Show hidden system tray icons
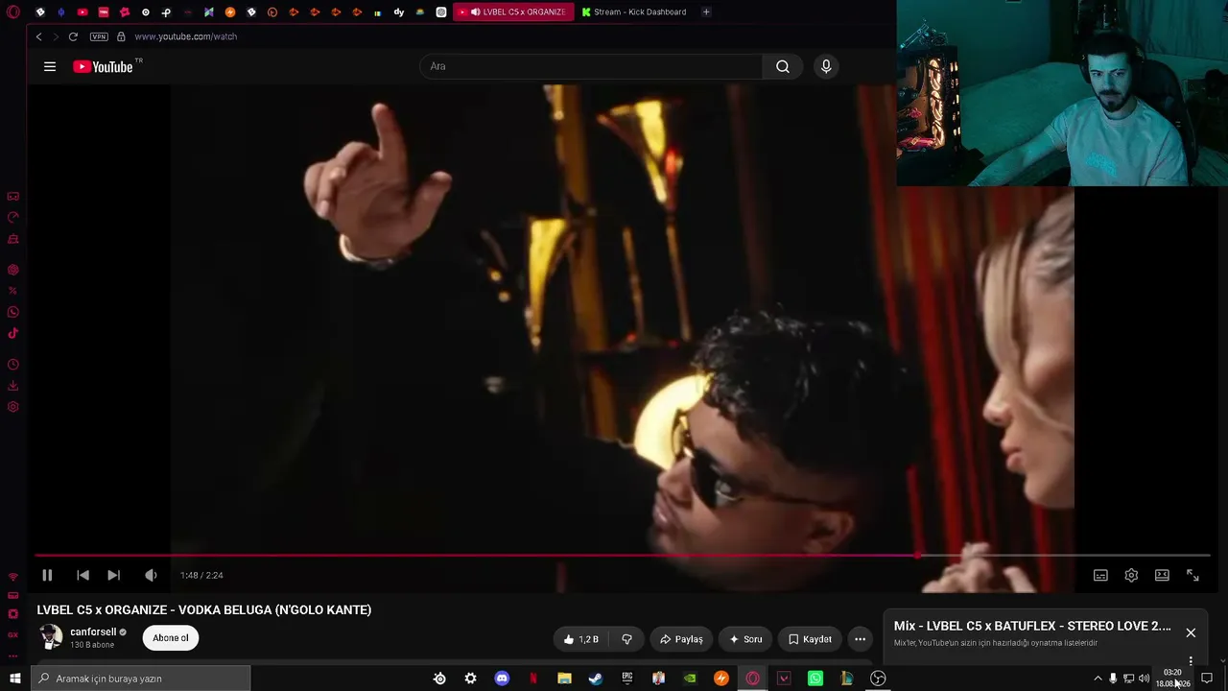Image resolution: width=1228 pixels, height=691 pixels. tap(1098, 679)
